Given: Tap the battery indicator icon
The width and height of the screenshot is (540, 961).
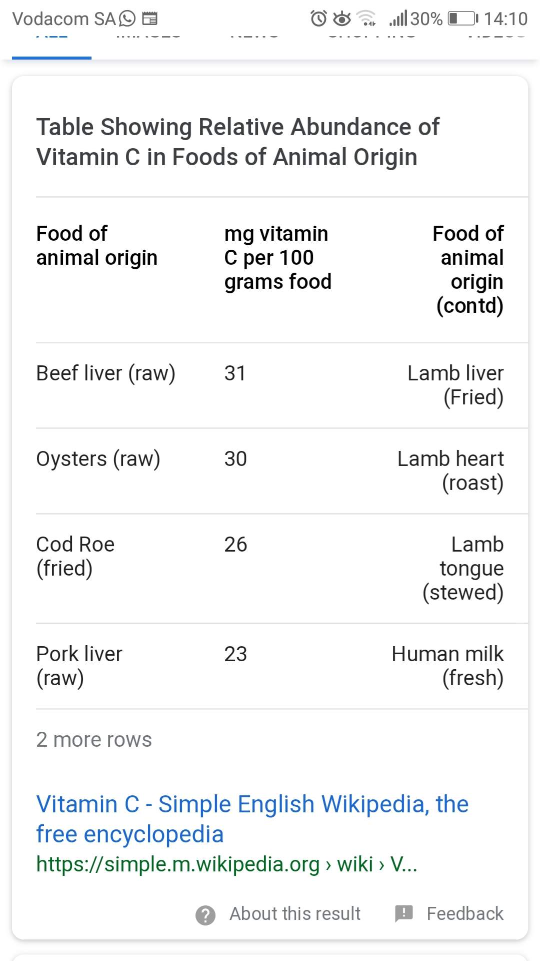Looking at the screenshot, I should point(462,19).
